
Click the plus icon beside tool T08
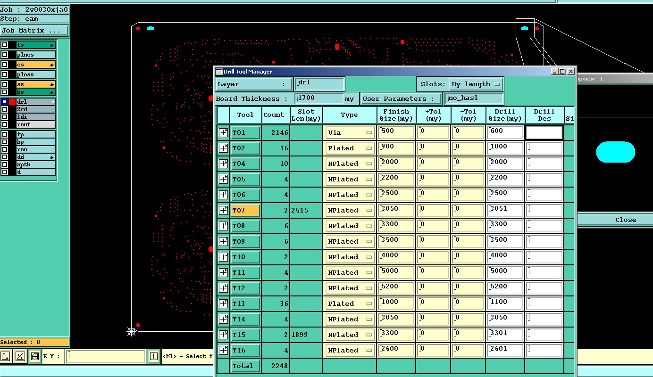(x=223, y=226)
